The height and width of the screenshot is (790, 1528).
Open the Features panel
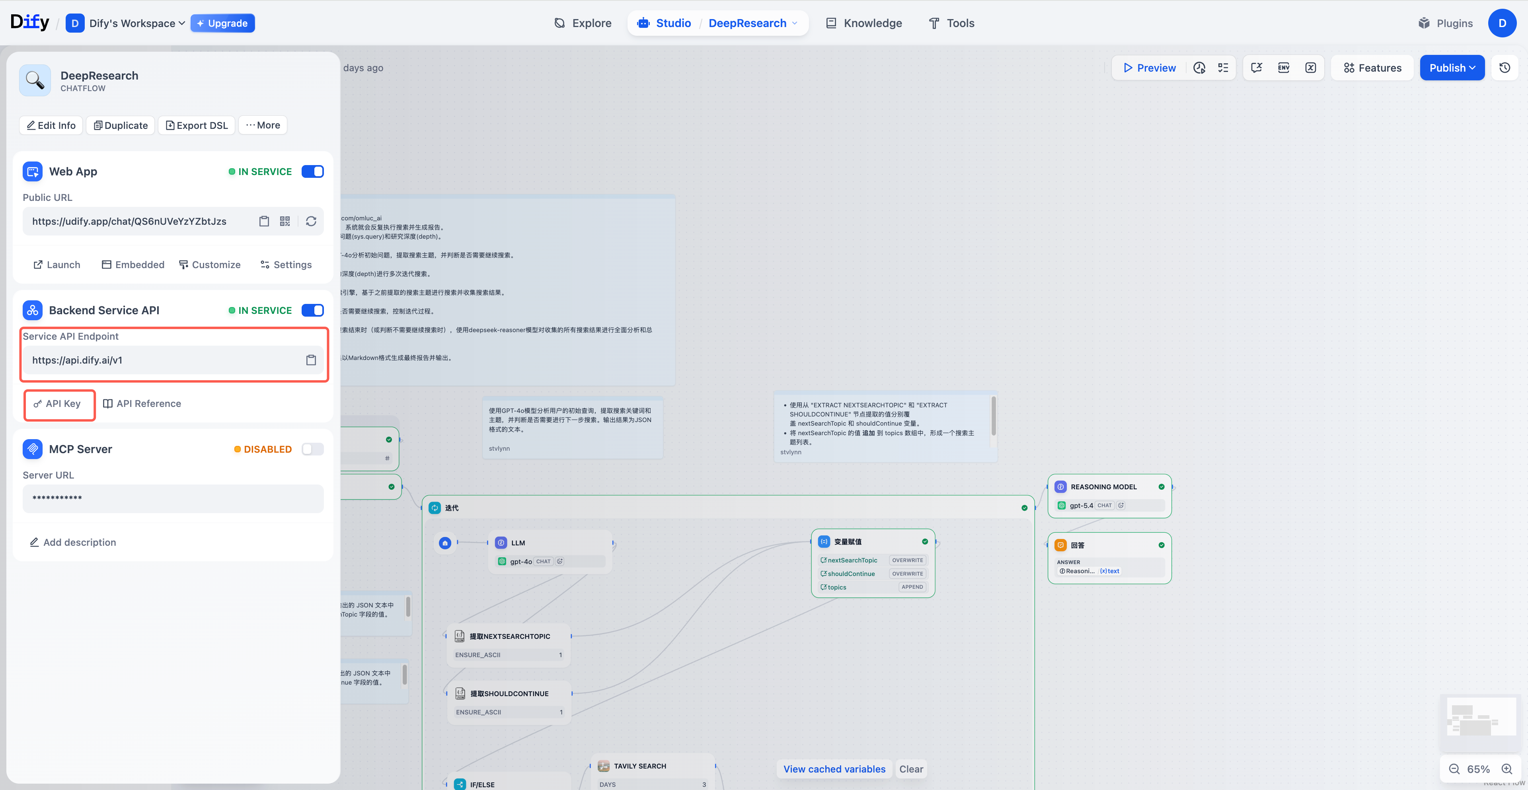[x=1372, y=68]
